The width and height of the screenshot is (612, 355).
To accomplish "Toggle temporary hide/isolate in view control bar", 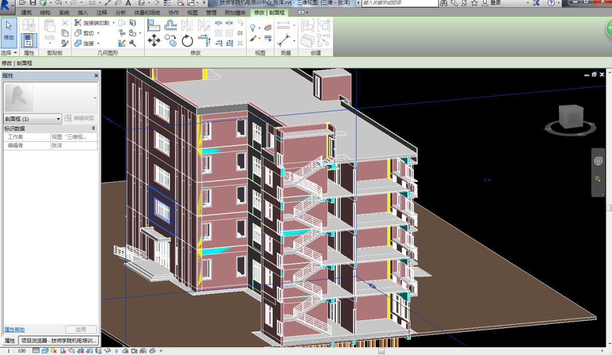I will click(x=107, y=351).
